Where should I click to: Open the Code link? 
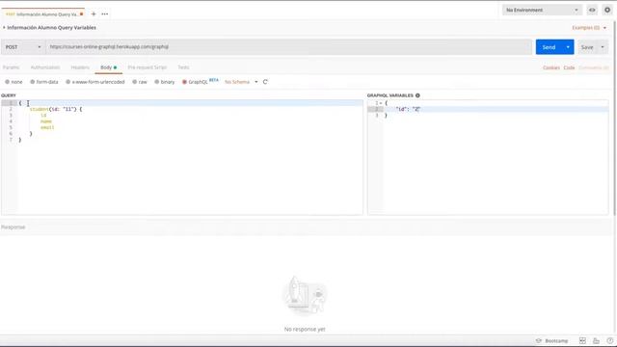569,67
